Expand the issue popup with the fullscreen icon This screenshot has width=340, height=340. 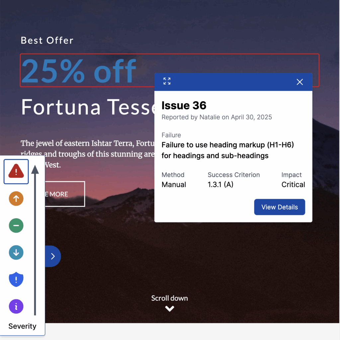point(167,81)
